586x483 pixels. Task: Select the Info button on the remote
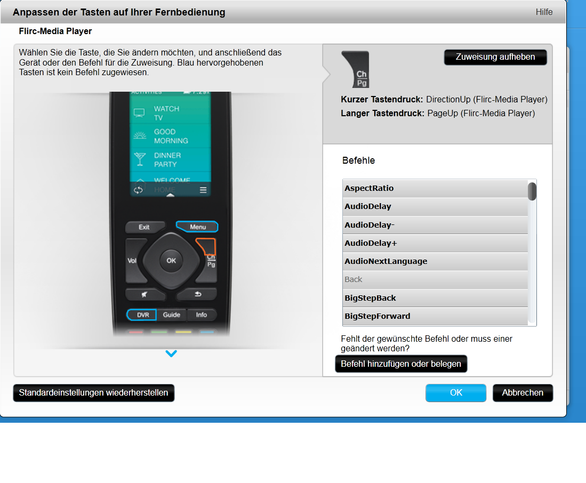pyautogui.click(x=202, y=315)
